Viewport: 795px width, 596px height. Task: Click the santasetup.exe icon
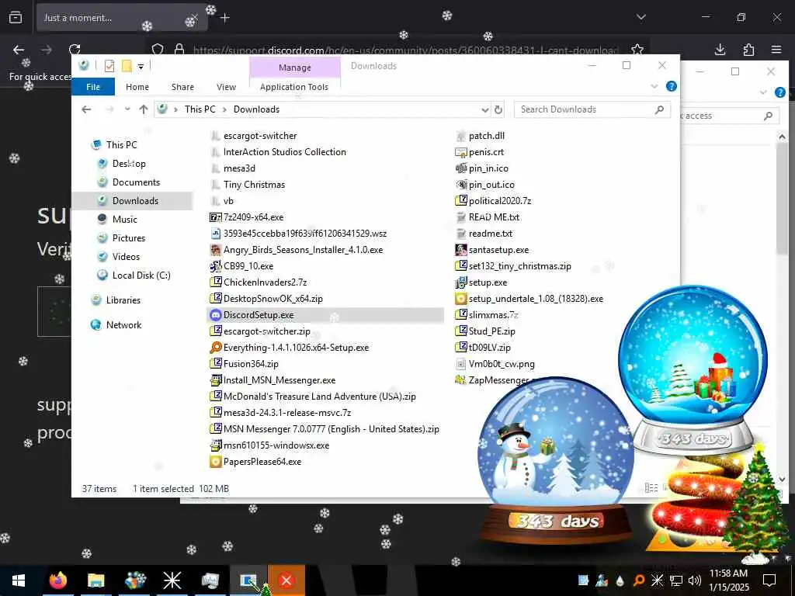(461, 249)
